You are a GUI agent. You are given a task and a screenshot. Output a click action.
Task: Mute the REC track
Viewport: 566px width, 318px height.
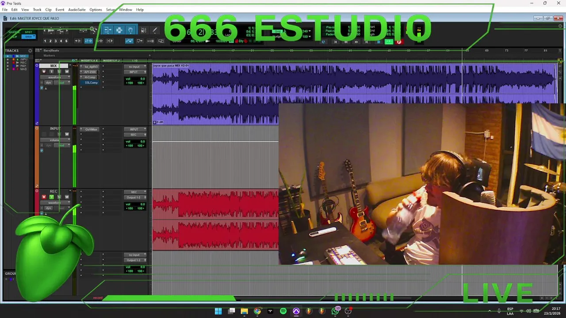tap(67, 197)
